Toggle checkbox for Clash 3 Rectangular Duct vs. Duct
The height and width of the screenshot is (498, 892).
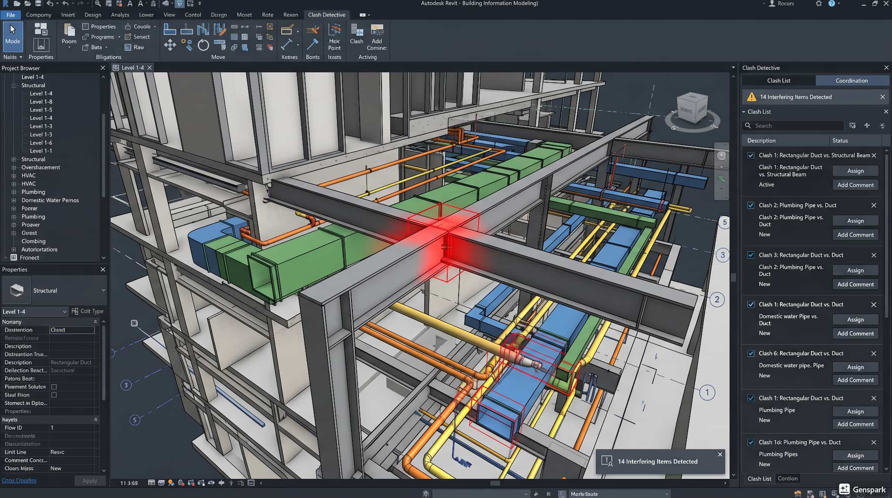click(751, 255)
